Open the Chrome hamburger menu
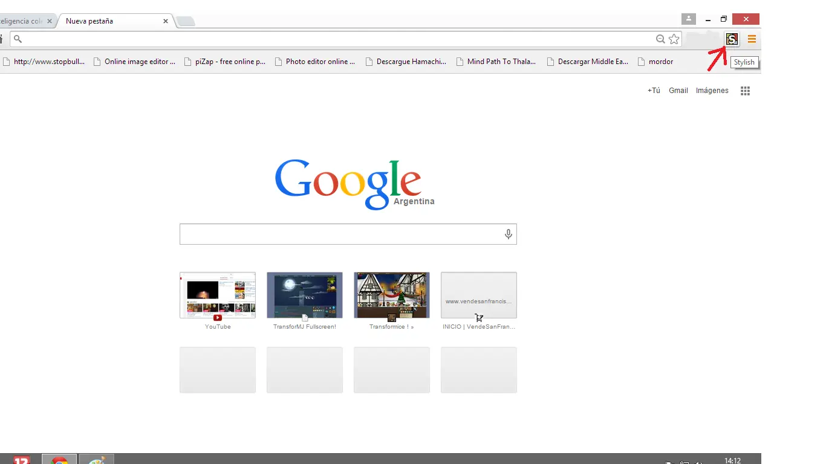The image size is (826, 464). pos(752,39)
